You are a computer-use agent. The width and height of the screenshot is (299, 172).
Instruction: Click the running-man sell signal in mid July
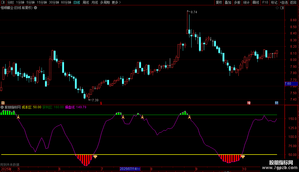[123, 117]
